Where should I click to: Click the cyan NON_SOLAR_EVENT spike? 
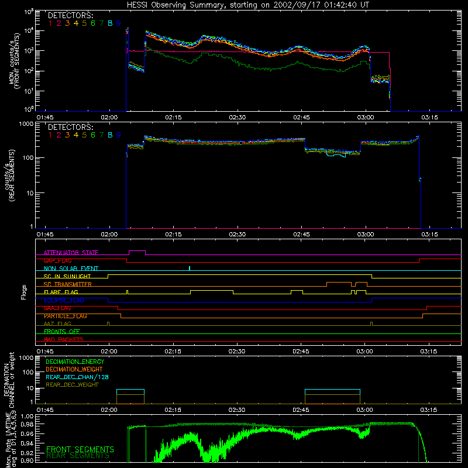(x=190, y=269)
